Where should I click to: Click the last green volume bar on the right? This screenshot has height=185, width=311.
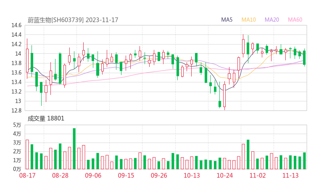coord(304,161)
